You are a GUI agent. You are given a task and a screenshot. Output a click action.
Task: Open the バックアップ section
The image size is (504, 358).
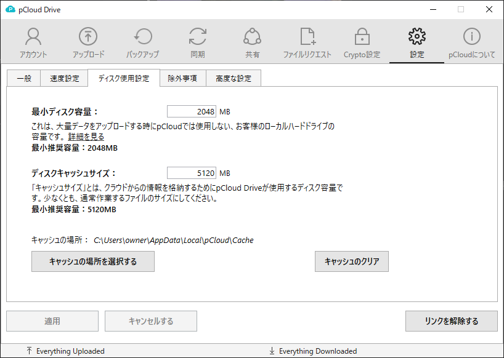tap(143, 42)
